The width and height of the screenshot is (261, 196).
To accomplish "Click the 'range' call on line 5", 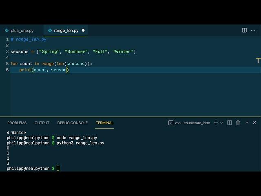I will 48,64.
